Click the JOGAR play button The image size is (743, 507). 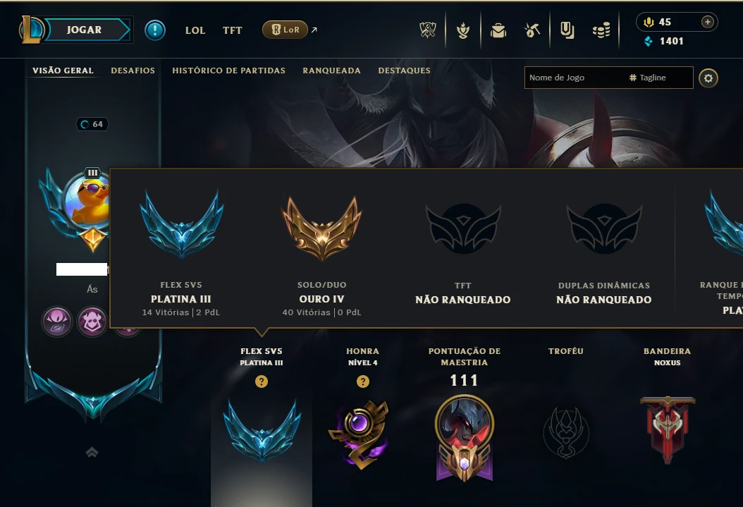(x=84, y=30)
